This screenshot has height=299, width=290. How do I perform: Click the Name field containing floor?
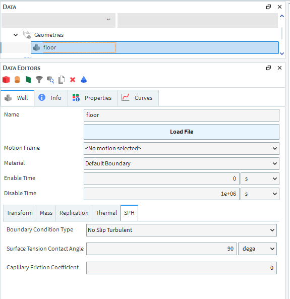point(182,115)
